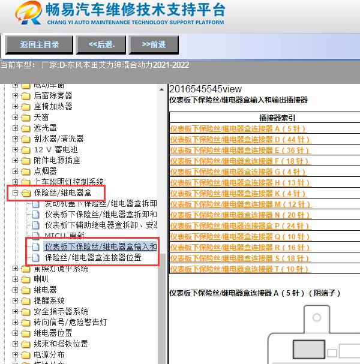Expand the 点烟器 node
The width and height of the screenshot is (360, 364).
[x=15, y=171]
